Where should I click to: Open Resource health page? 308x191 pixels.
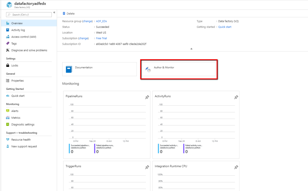coord(21,140)
